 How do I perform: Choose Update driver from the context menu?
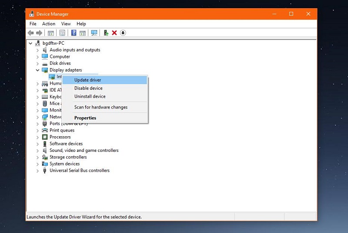(87, 80)
